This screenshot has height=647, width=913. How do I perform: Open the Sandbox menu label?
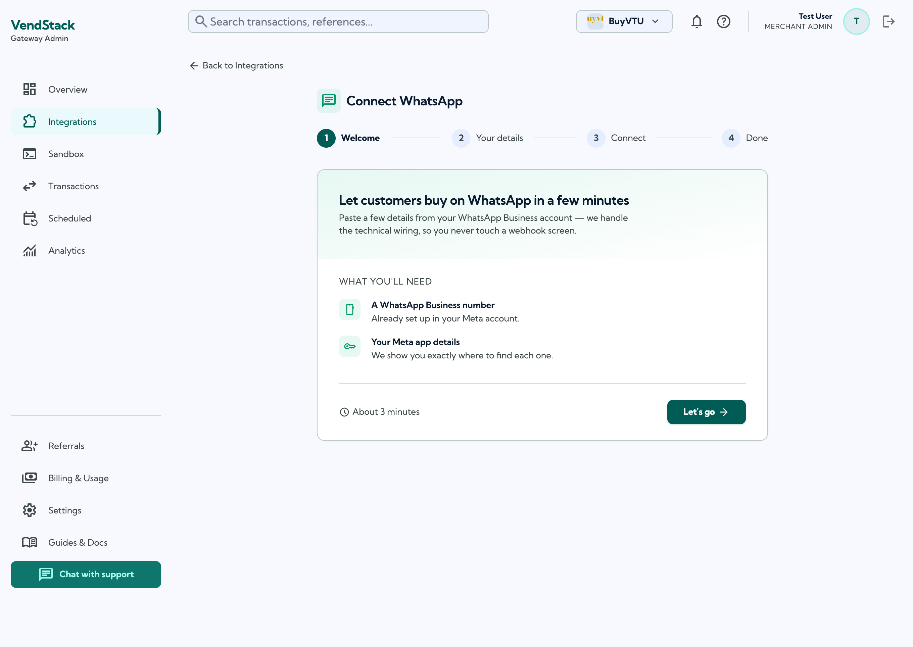(66, 154)
